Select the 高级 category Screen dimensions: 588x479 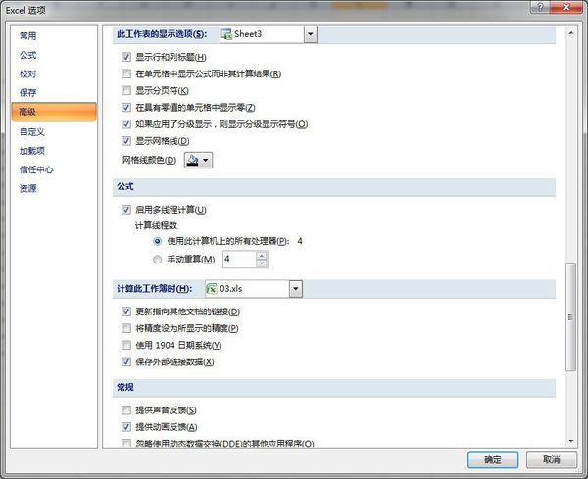pyautogui.click(x=54, y=112)
